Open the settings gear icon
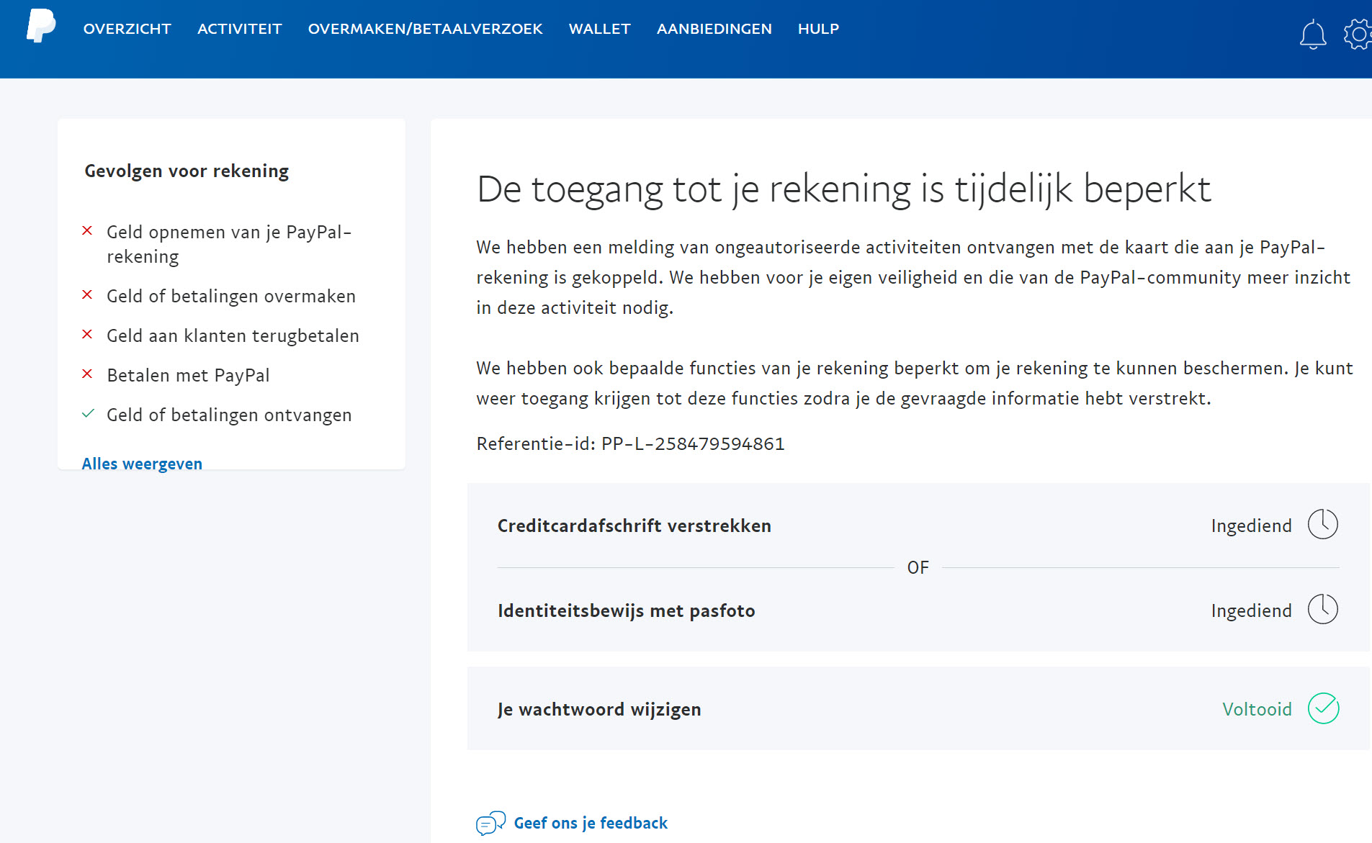 (x=1358, y=34)
